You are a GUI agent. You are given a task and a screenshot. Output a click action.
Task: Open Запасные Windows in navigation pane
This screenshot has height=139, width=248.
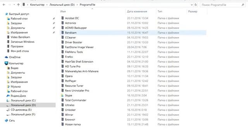coord(22,42)
